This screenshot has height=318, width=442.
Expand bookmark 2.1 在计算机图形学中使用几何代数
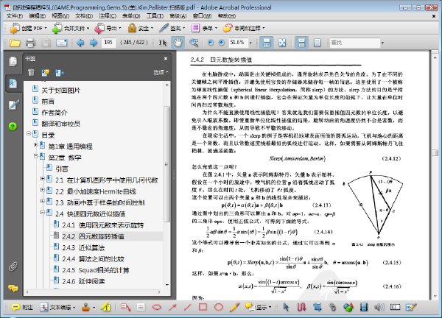click(x=42, y=179)
